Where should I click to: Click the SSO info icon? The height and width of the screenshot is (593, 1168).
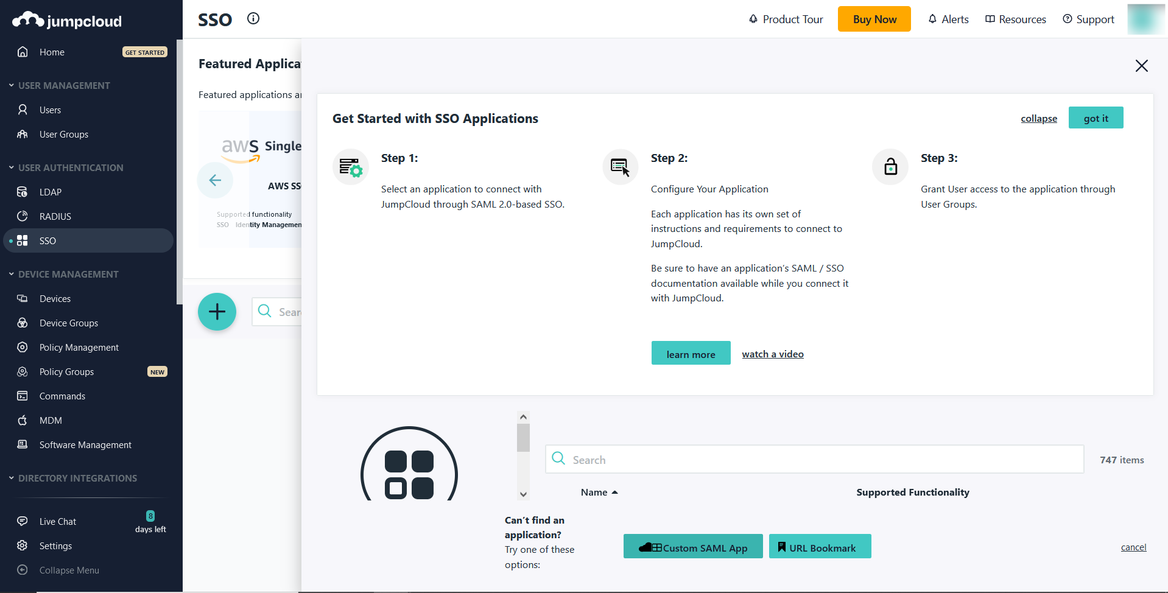point(253,18)
